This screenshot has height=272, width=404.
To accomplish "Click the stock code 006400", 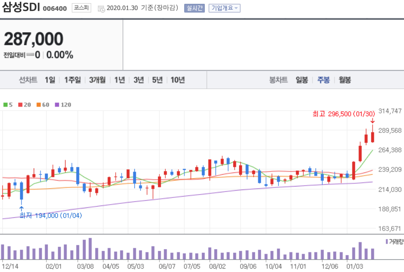I will tap(55, 8).
